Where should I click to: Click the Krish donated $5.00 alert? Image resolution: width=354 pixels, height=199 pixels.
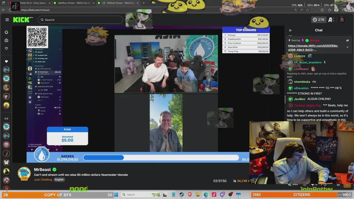pyautogui.click(x=67, y=136)
